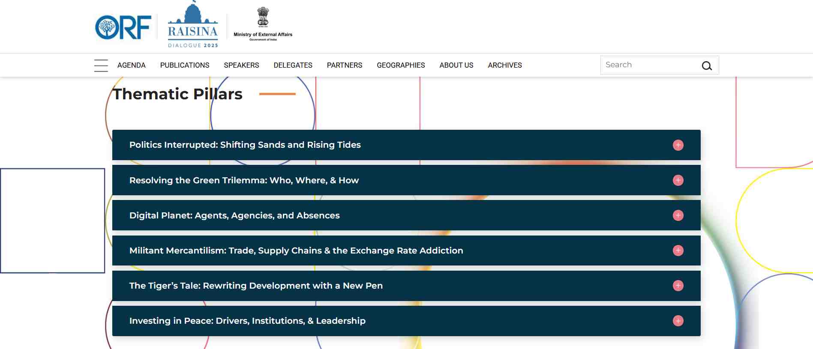Click the search magnifier icon
This screenshot has width=813, height=349.
[706, 66]
